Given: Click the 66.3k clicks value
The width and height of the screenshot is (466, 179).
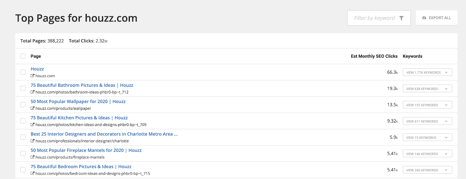Looking at the screenshot, I should point(392,72).
